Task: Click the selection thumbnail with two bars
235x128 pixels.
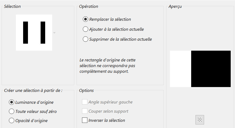Action: (34, 33)
